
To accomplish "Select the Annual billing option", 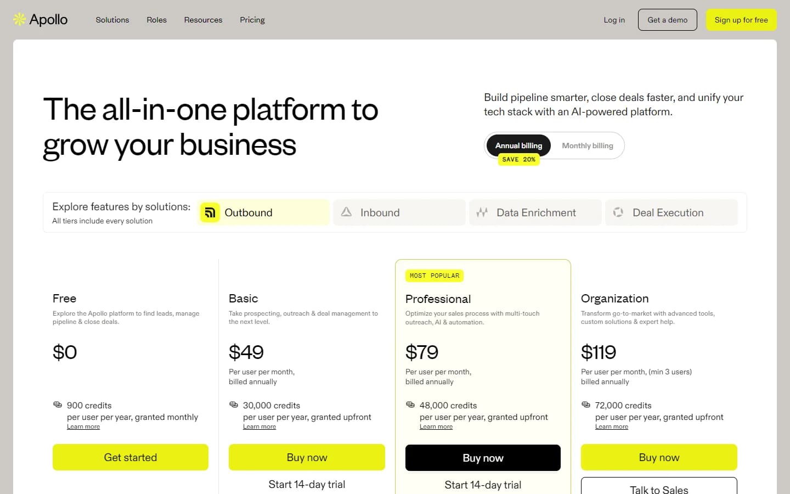I will point(518,145).
